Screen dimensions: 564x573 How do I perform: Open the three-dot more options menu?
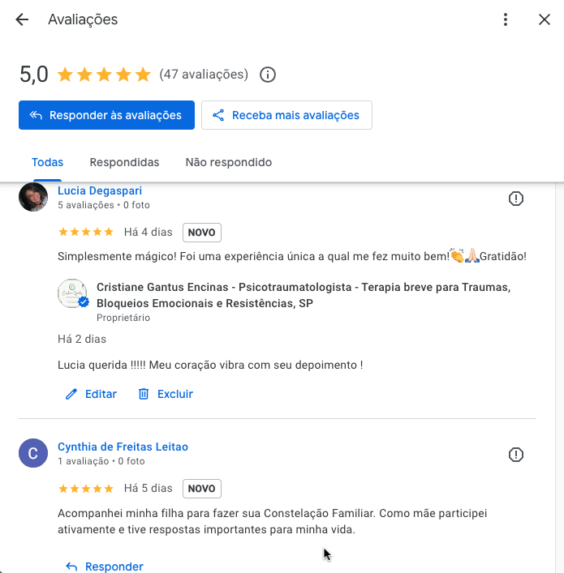[506, 19]
